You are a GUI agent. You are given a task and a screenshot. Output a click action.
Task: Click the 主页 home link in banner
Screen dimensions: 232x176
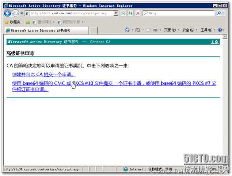215,42
